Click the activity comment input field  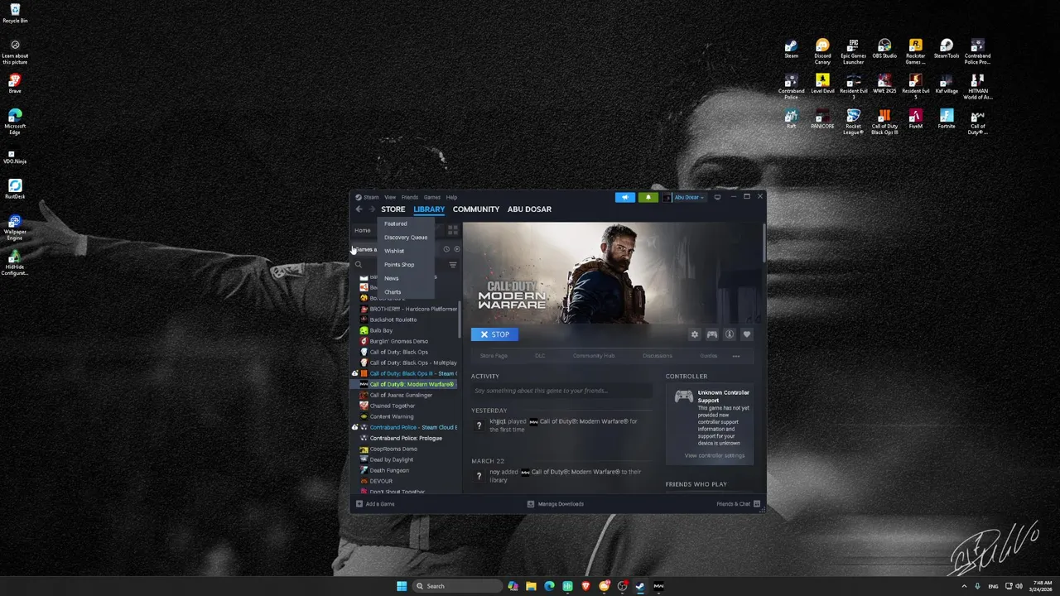pos(562,391)
